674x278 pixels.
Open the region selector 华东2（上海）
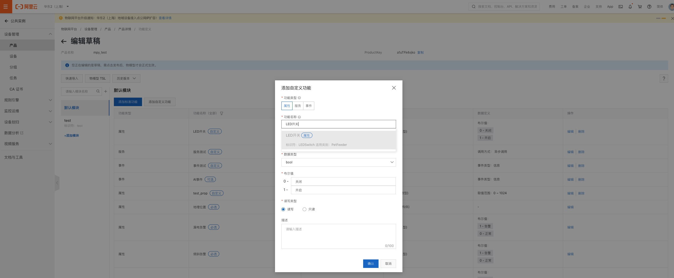point(56,7)
